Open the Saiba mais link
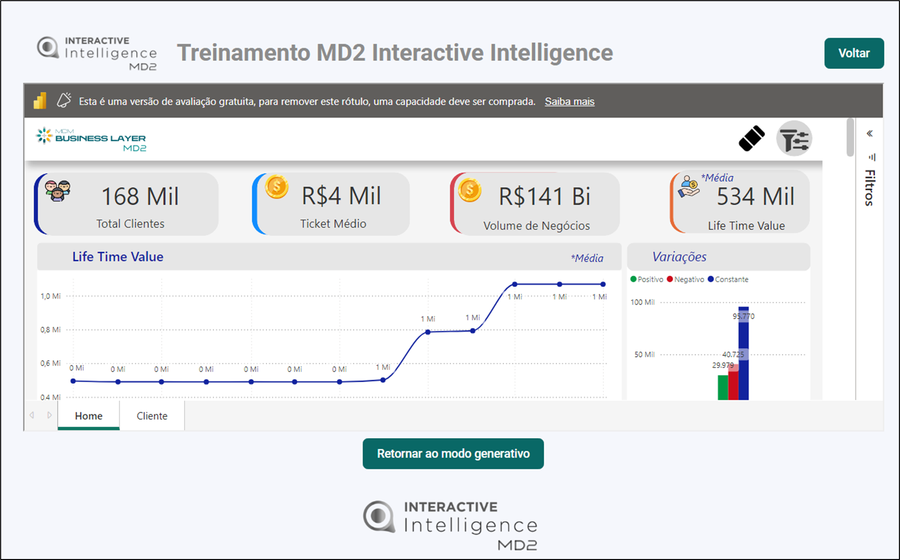The image size is (900, 560). (569, 102)
